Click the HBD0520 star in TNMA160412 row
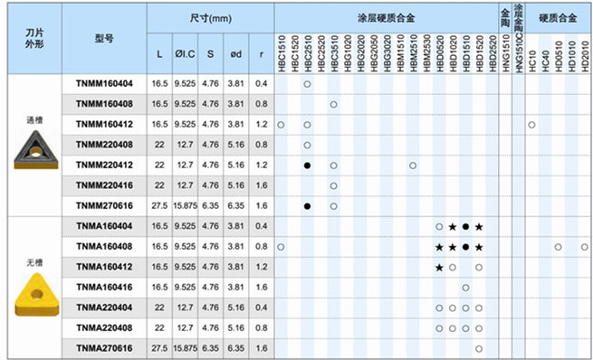Viewport: 593px width, 360px height. tap(439, 268)
